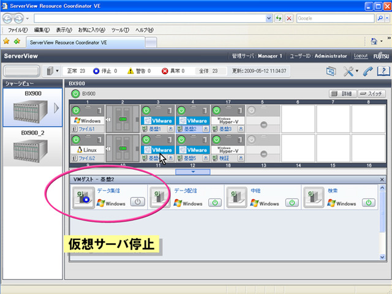Click VM guest icon for 中継
This screenshot has height=294, width=392.
[236, 197]
